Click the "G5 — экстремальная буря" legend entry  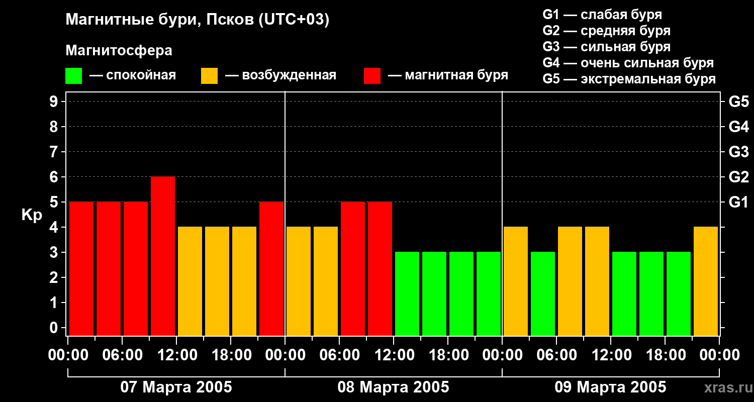(x=629, y=79)
